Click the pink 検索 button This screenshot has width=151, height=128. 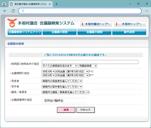click(66, 110)
